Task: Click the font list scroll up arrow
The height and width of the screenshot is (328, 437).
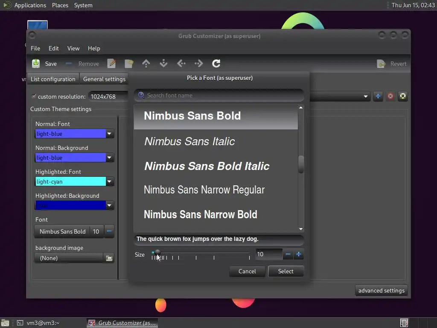Action: point(301,108)
